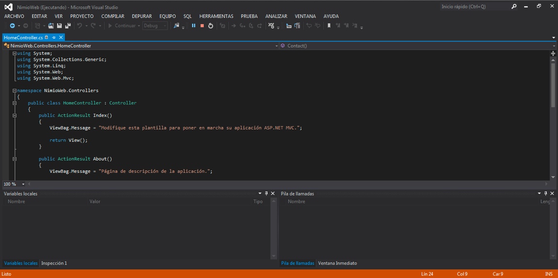
Task: Click the IntelliTrace toolbar icon
Action: (271, 26)
